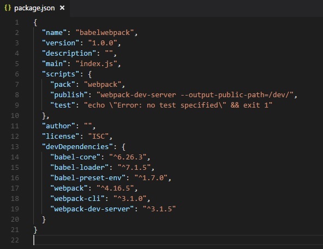The width and height of the screenshot is (323, 249).
Task: Click line number 6 in gutter
Action: (17, 74)
